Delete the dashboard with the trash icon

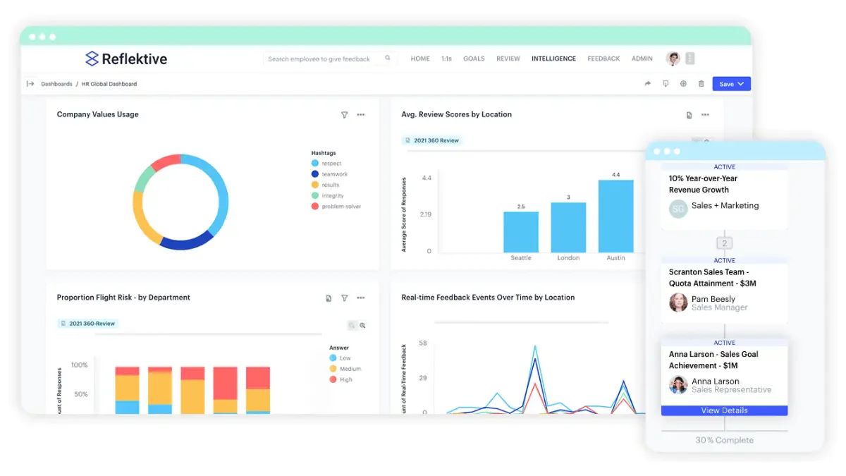[701, 84]
